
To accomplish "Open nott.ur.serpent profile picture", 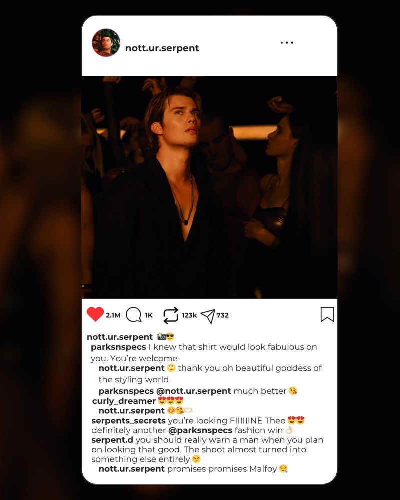I will 106,42.
